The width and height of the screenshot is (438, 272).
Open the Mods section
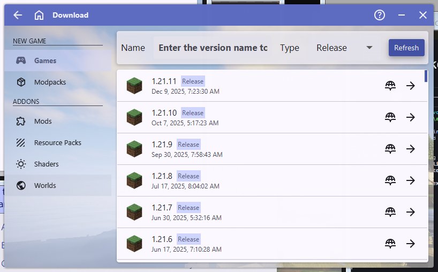point(58,121)
